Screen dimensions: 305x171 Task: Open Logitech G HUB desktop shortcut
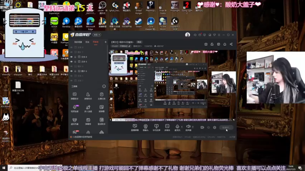175,24
